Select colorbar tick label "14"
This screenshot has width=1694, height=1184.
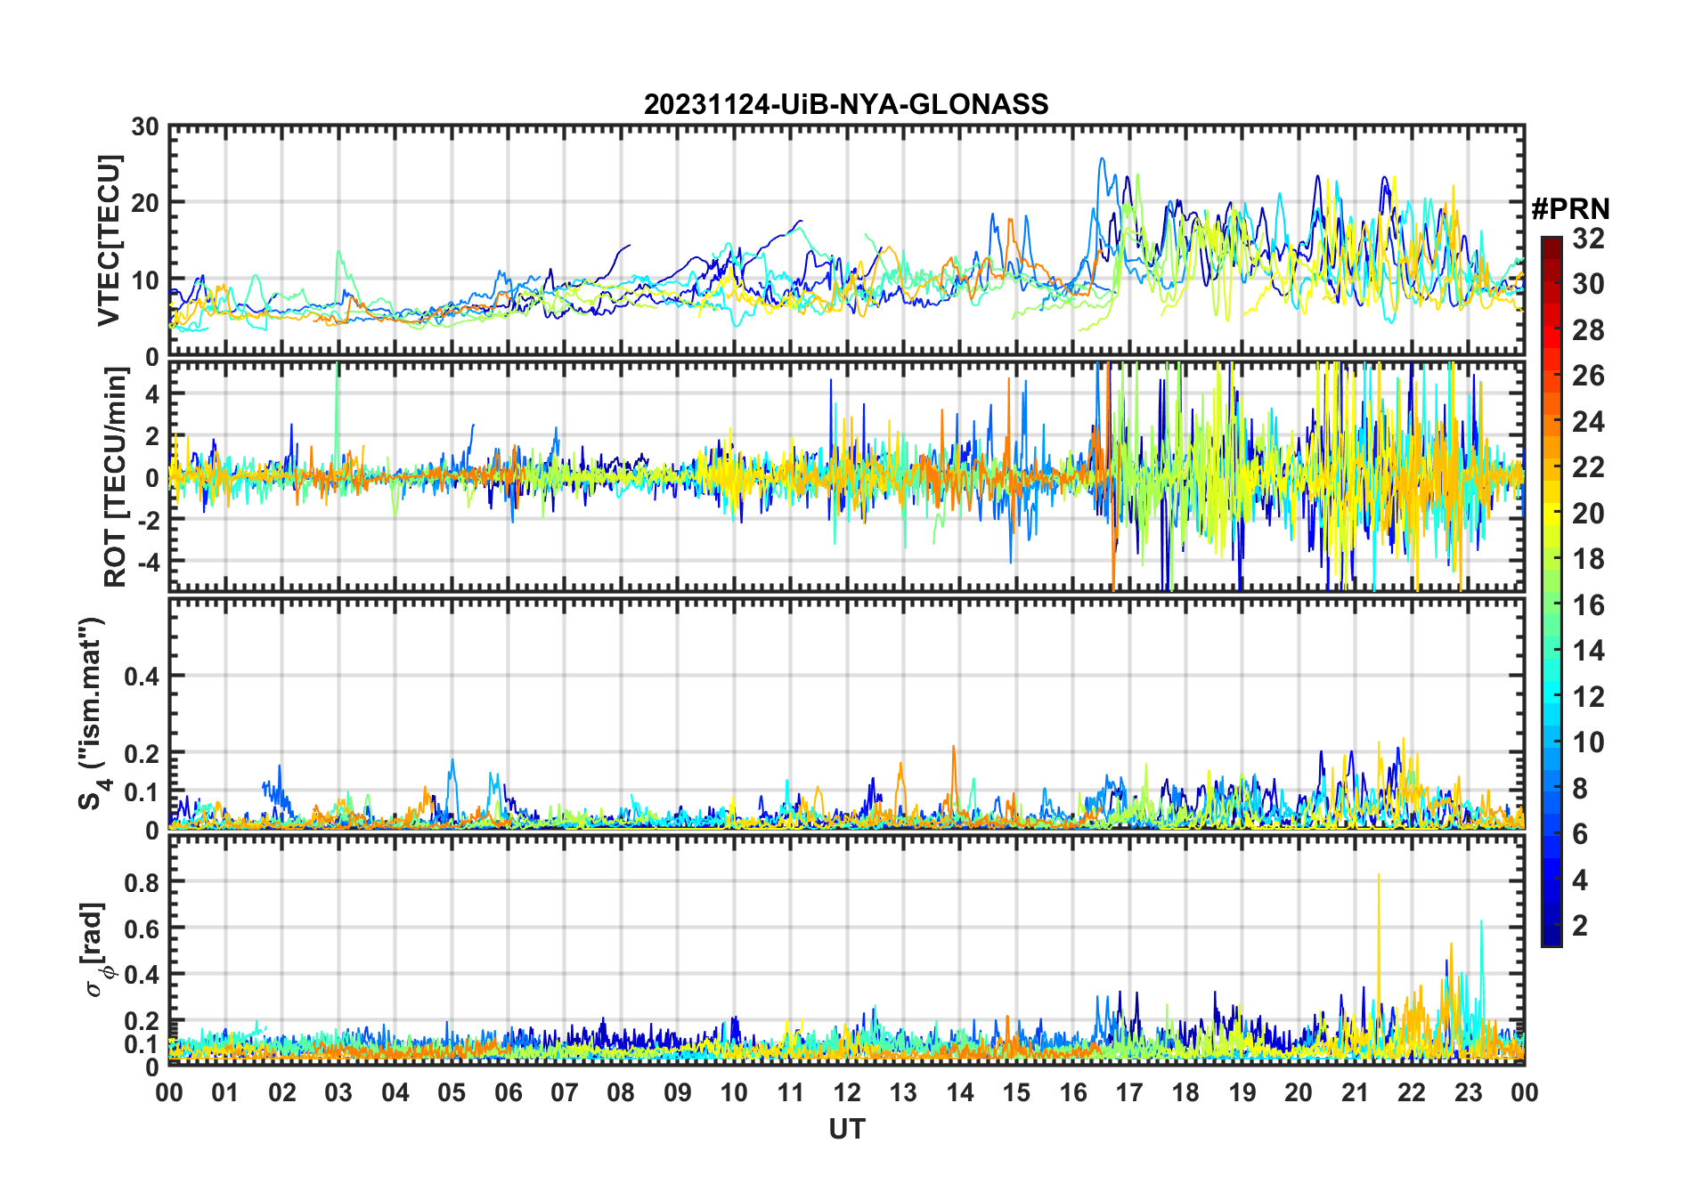pyautogui.click(x=1588, y=651)
